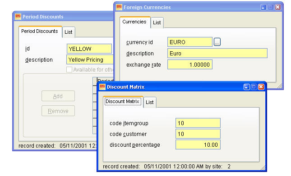The height and width of the screenshot is (176, 291).
Task: Click the Discount Matrix window title icon
Action: (102, 87)
